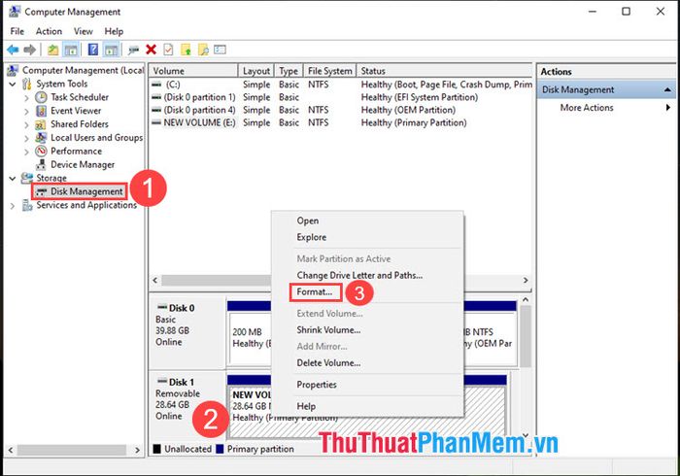This screenshot has height=476, width=680.
Task: Choose Explore from the context menu
Action: click(x=312, y=237)
